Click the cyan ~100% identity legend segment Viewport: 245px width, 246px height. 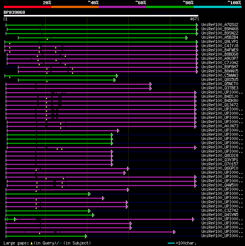217,7
